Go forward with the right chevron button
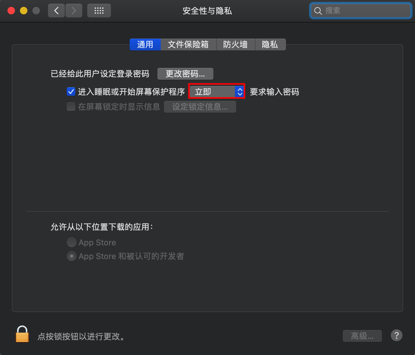This screenshot has height=355, width=415. click(74, 11)
